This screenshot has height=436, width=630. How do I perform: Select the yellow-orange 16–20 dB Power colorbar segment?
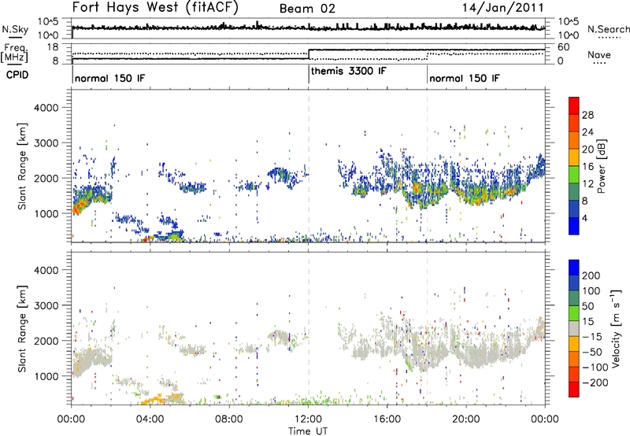coord(574,157)
